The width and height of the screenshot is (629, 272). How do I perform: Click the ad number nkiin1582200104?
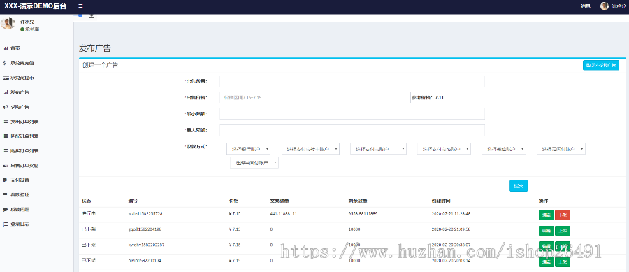coord(145,260)
